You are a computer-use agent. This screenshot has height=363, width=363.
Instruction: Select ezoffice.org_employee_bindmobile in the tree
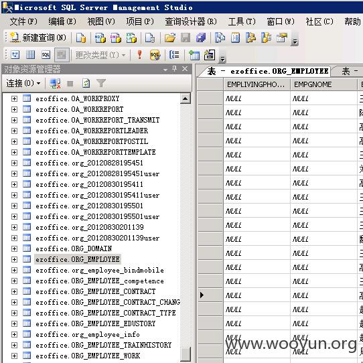coord(100,270)
